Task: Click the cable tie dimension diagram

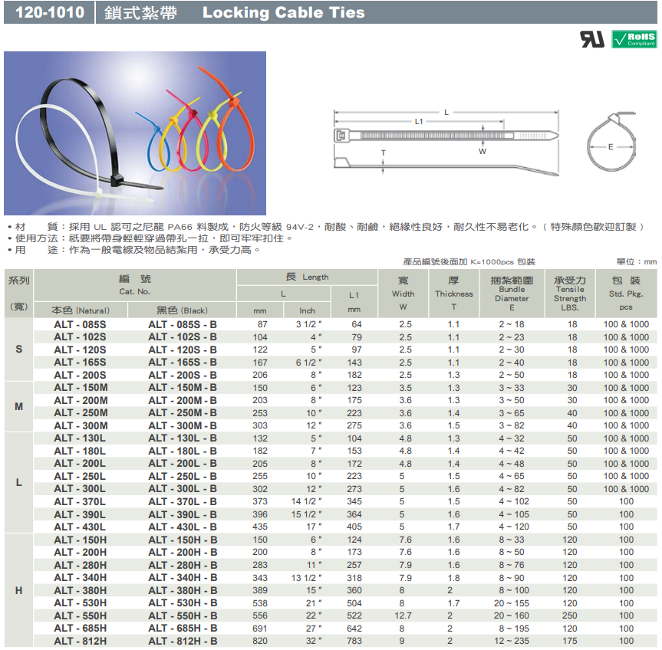Action: (446, 143)
